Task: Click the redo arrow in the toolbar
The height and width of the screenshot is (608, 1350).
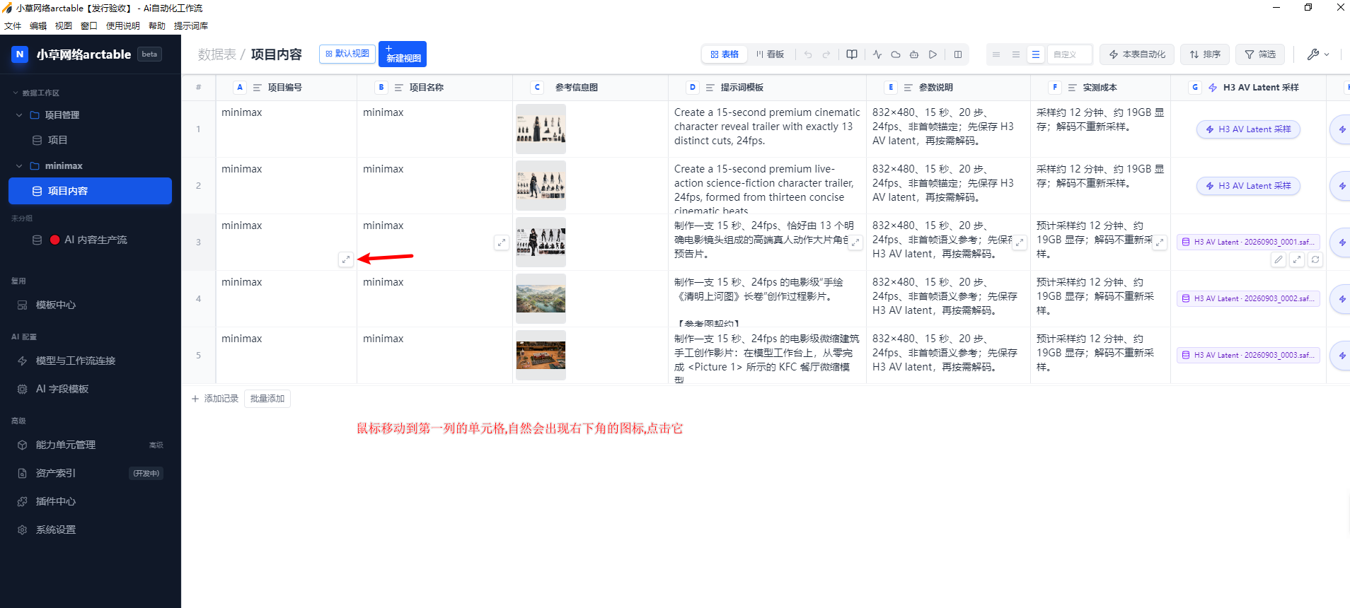Action: coord(826,54)
